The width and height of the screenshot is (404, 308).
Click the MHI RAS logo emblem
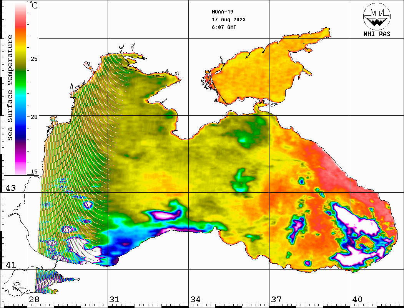pos(377,16)
